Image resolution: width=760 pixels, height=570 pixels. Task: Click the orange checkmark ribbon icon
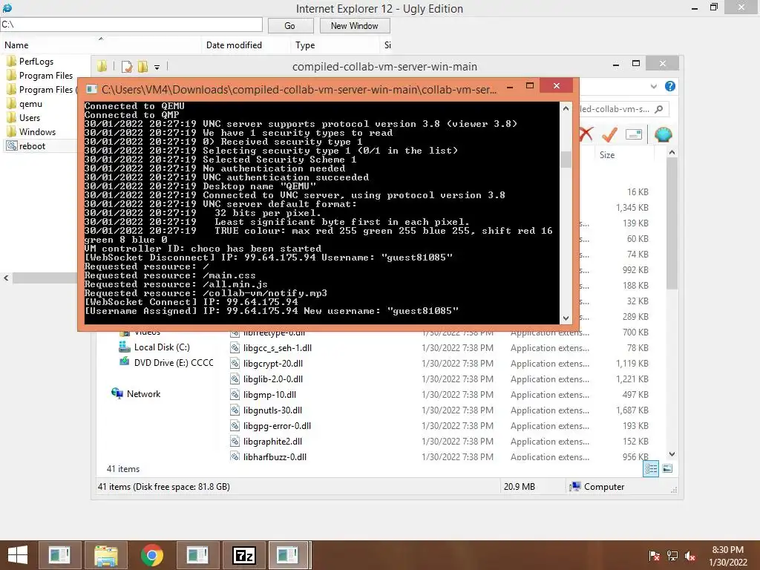pyautogui.click(x=609, y=134)
